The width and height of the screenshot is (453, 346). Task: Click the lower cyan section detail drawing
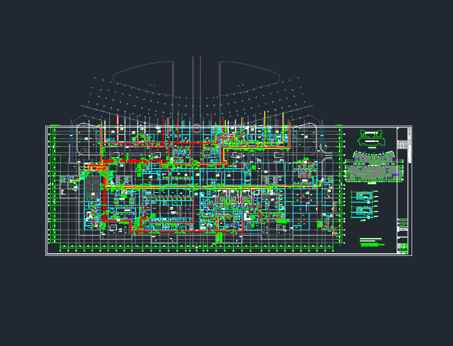tap(364, 211)
